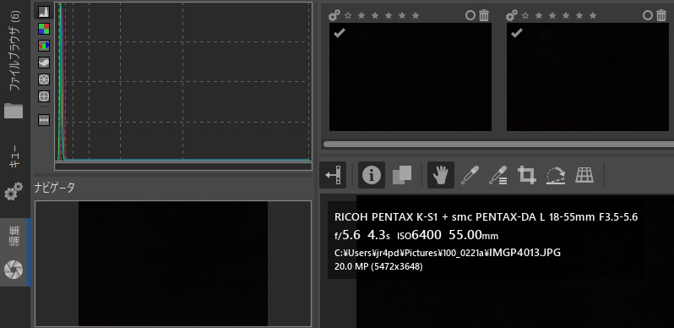Toggle the image info overlay button
The image size is (674, 328).
click(372, 175)
